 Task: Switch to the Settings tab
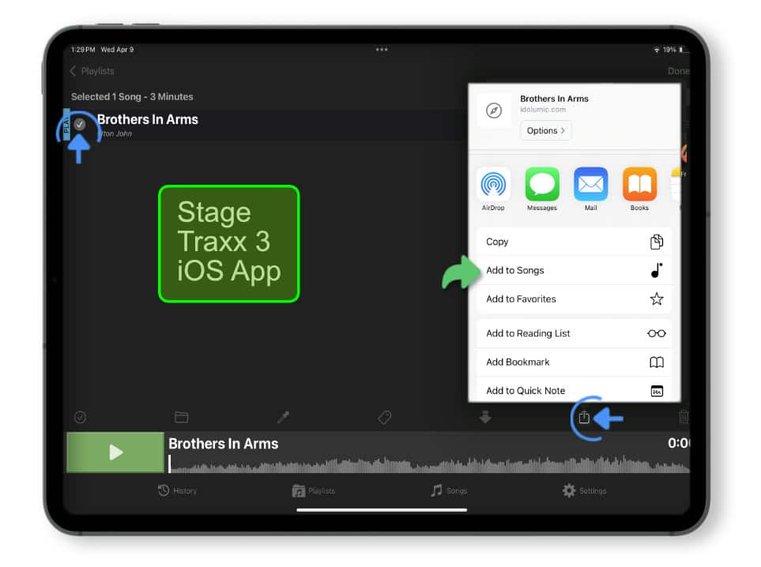coord(584,490)
